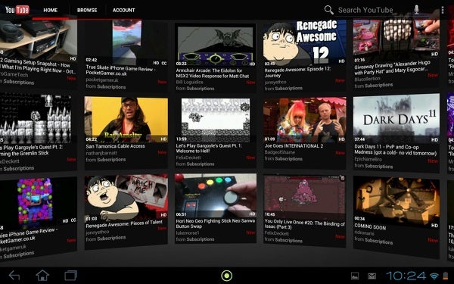Click in the Search YouTube field

374,10
